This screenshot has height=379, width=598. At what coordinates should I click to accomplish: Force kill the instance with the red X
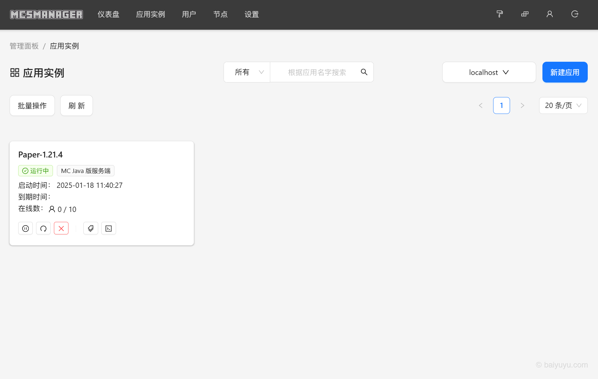(61, 228)
